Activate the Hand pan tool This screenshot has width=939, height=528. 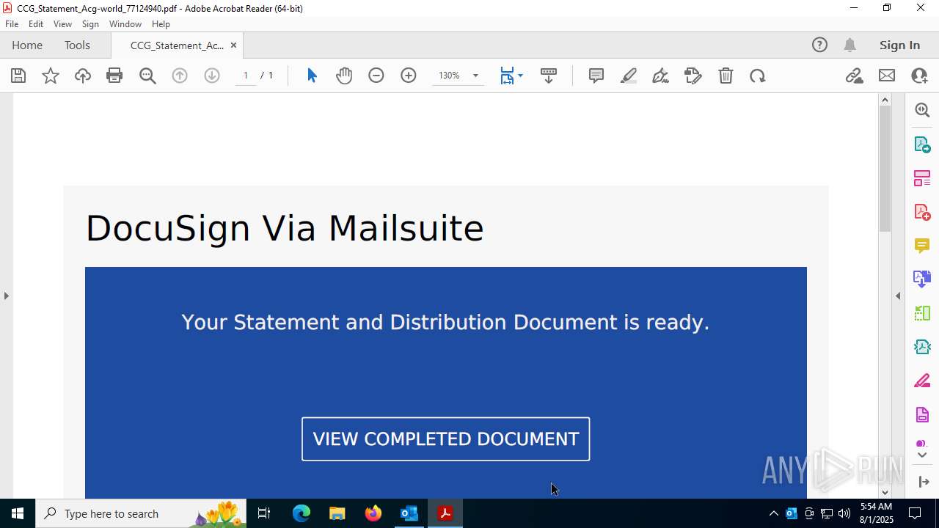point(344,76)
